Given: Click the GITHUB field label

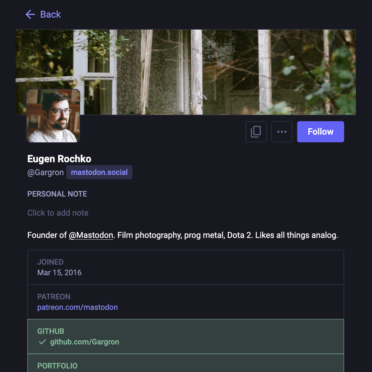Looking at the screenshot, I should tap(51, 331).
